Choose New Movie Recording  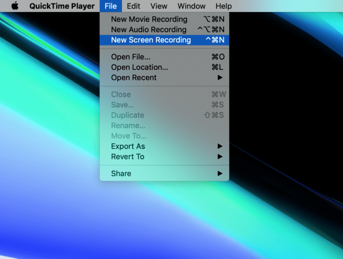(x=149, y=19)
